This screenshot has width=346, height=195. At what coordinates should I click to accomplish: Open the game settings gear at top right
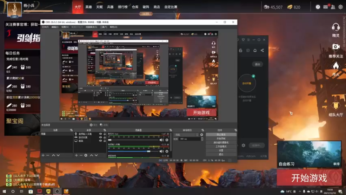[340, 7]
